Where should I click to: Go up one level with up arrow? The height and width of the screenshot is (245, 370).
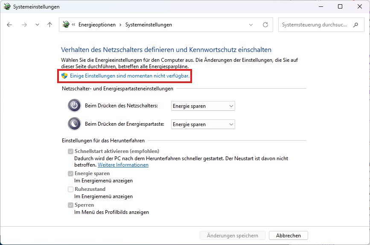tap(50, 25)
